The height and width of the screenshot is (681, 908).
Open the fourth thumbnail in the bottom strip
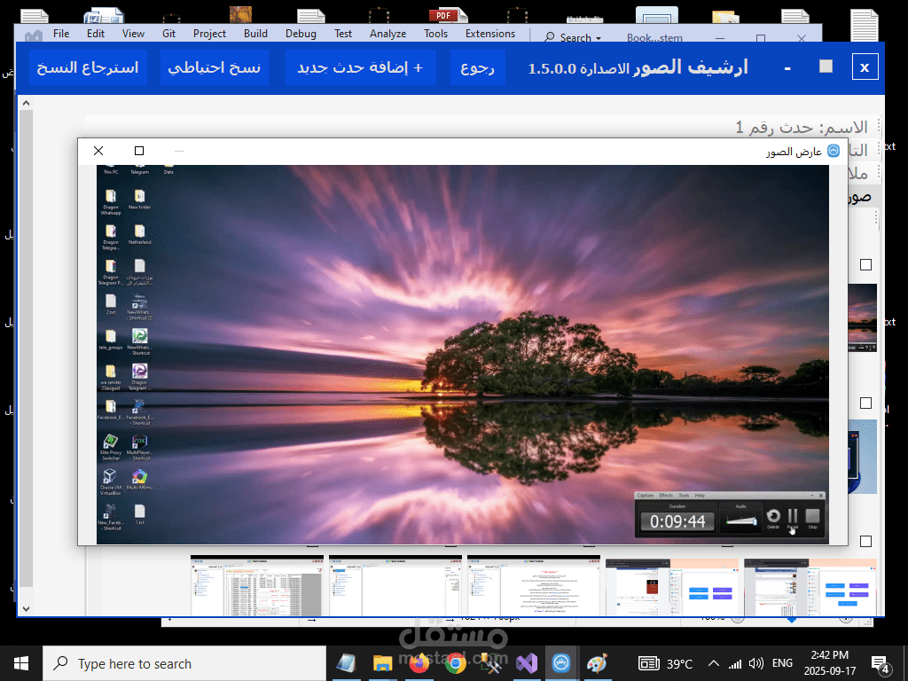tap(672, 587)
